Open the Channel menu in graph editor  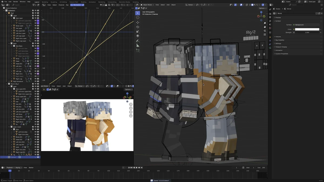pos(61,5)
